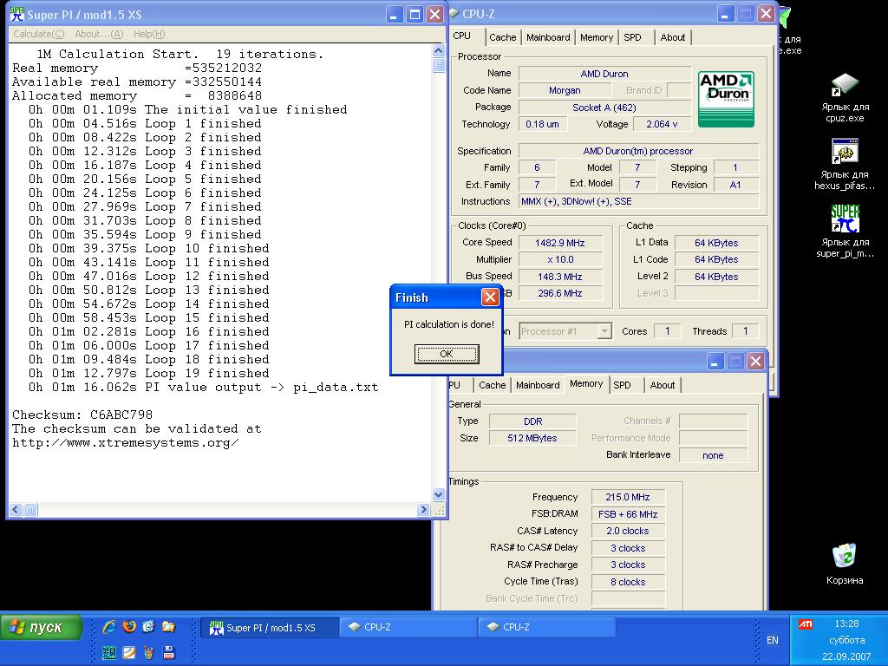
Task: Click the Loop 19 finished line
Action: [149, 373]
